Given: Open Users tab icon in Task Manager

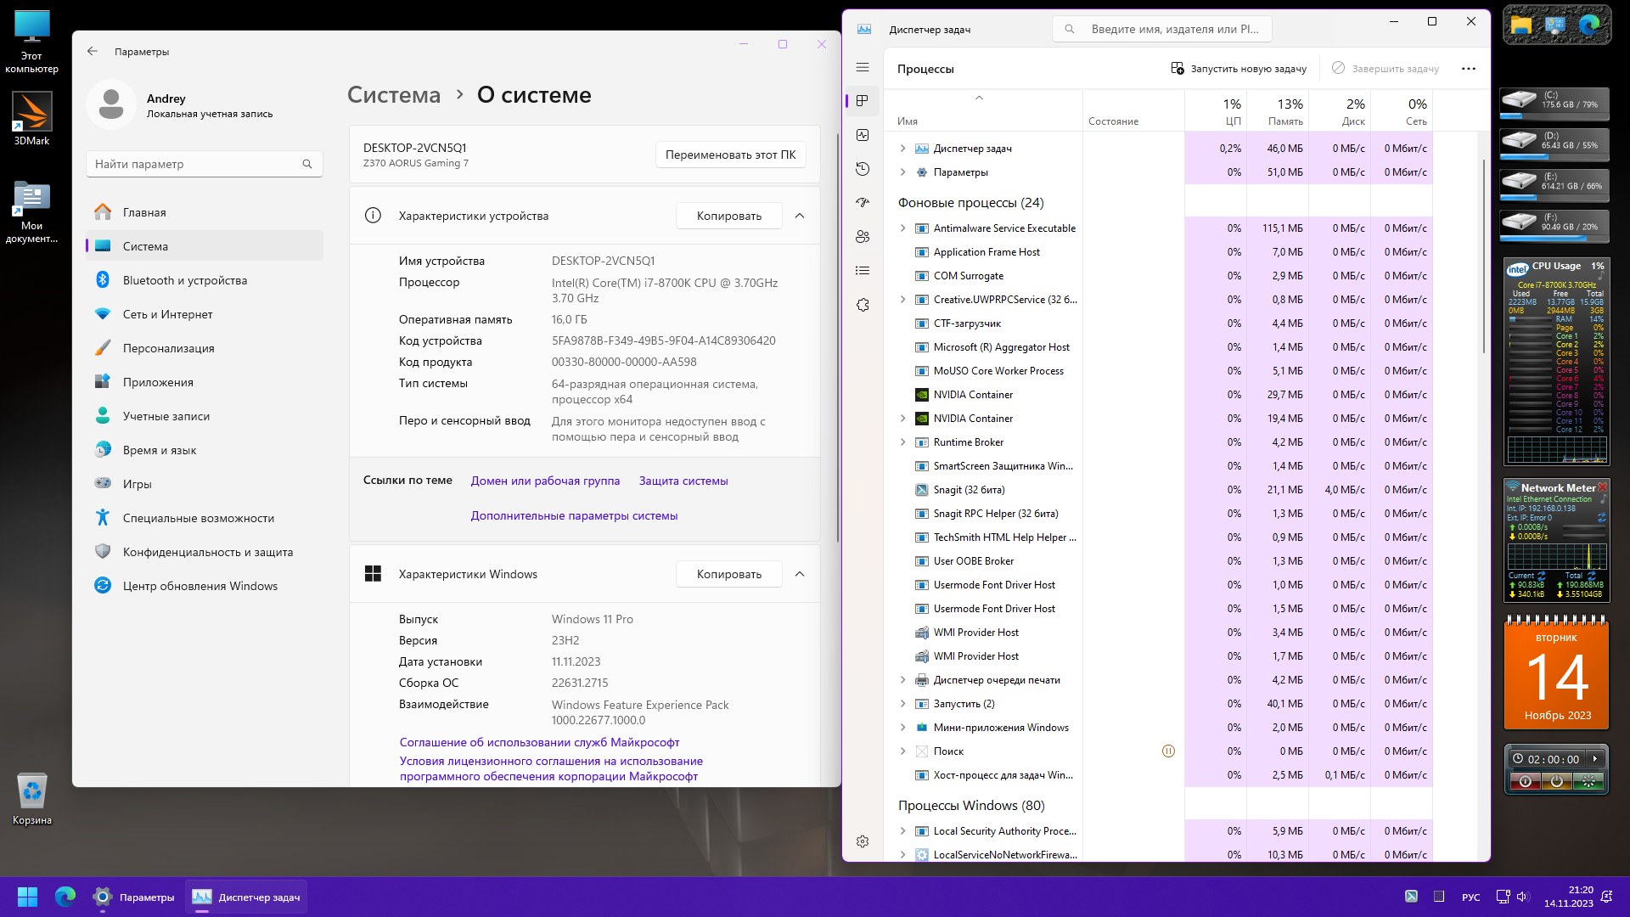Looking at the screenshot, I should tap(863, 237).
